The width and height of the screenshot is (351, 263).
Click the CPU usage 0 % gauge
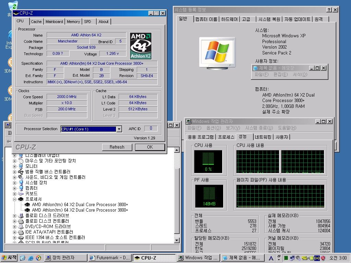pyautogui.click(x=208, y=162)
